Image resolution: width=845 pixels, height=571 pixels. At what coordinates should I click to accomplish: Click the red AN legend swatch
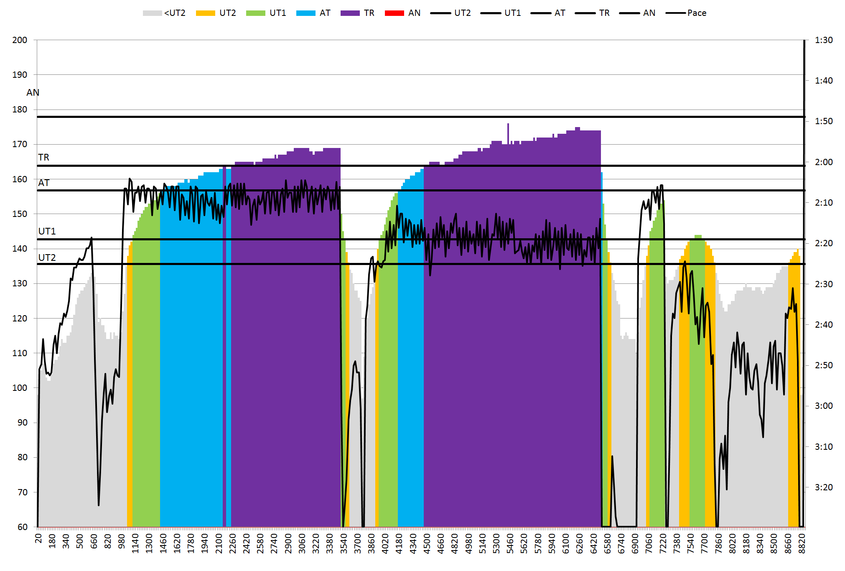pos(394,13)
